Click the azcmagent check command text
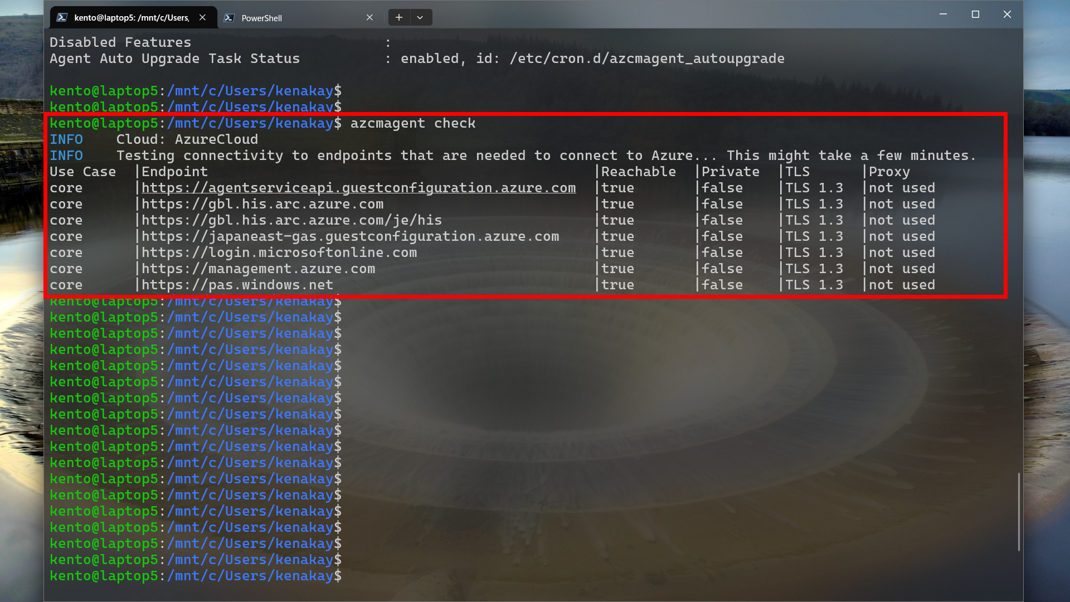1070x602 pixels. (412, 123)
